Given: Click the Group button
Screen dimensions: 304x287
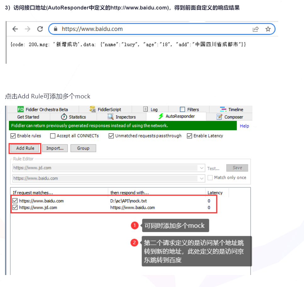Looking at the screenshot, I should point(83,148).
